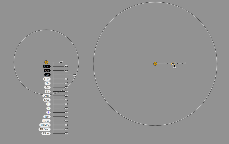229x144 pixels.
Task: Select the Ctr label
Action: tap(47, 83)
